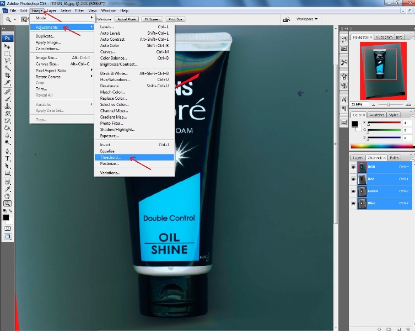
Task: Switch to the Layers tab
Action: (358, 158)
